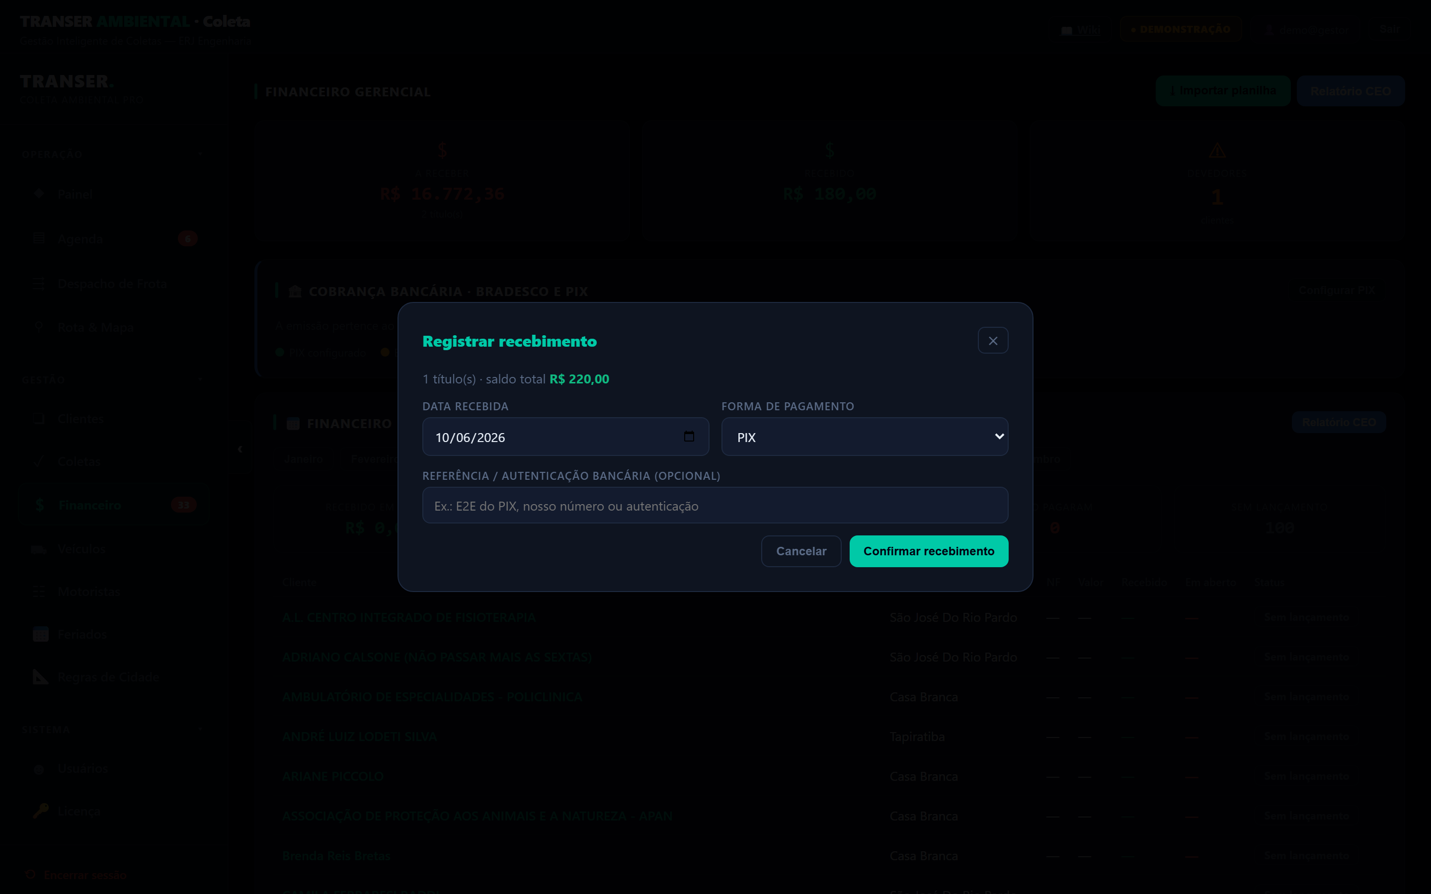Open the Agenda sidebar icon
This screenshot has width=1431, height=894.
coord(39,238)
